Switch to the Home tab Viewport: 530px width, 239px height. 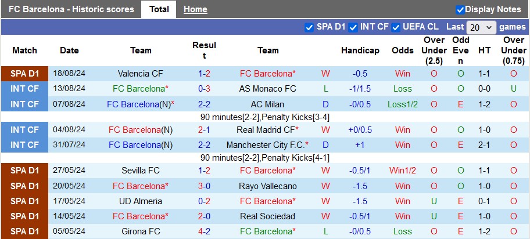(195, 9)
